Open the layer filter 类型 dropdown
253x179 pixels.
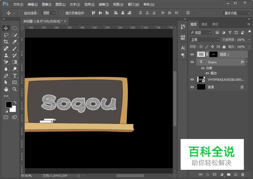[200, 33]
